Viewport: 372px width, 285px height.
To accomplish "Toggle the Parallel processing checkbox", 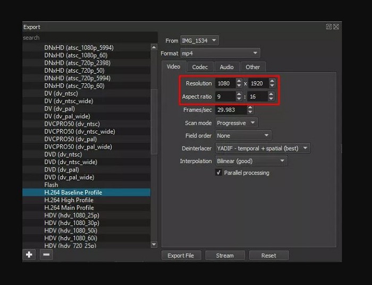I will (218, 173).
